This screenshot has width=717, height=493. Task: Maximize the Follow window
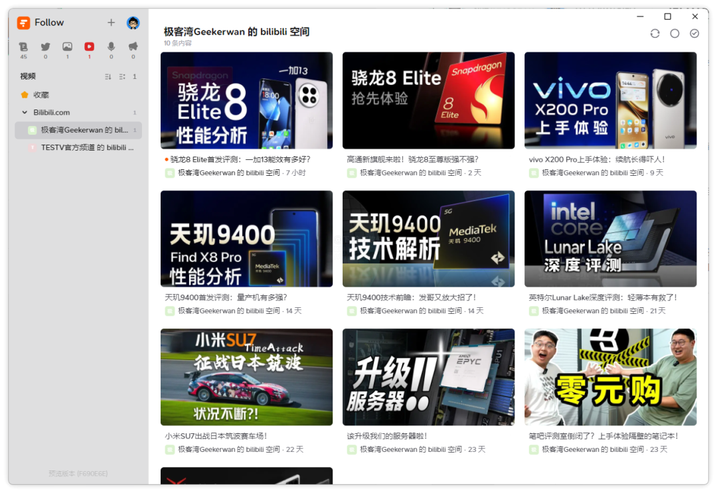[x=668, y=17]
